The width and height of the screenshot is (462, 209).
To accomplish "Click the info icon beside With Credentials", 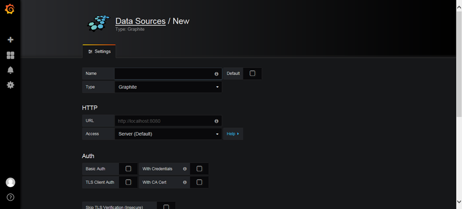I will pos(185,169).
